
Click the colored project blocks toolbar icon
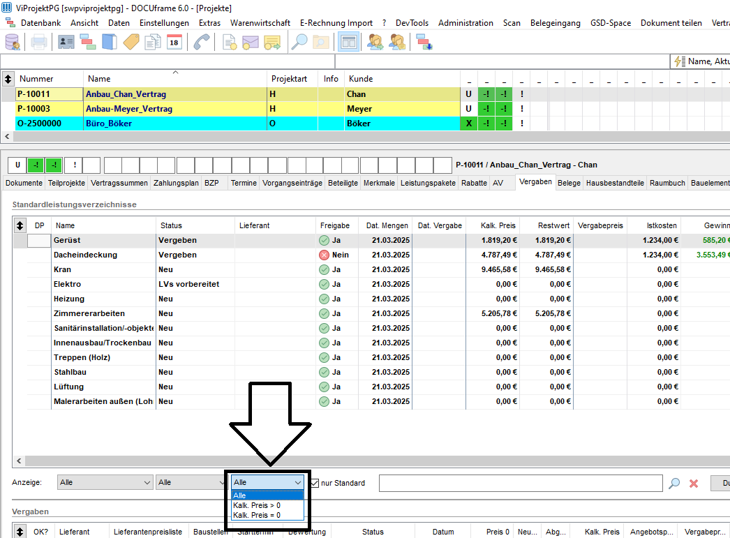point(87,43)
